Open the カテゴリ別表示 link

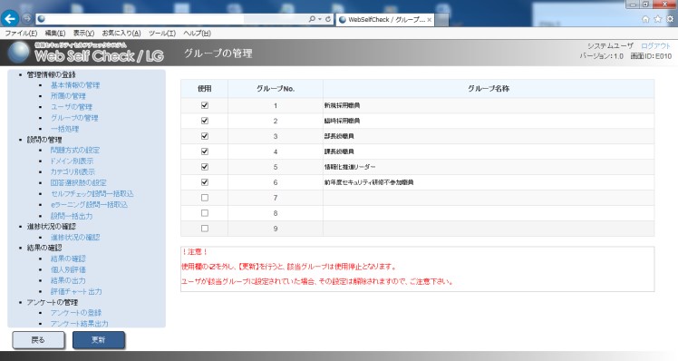coord(73,171)
